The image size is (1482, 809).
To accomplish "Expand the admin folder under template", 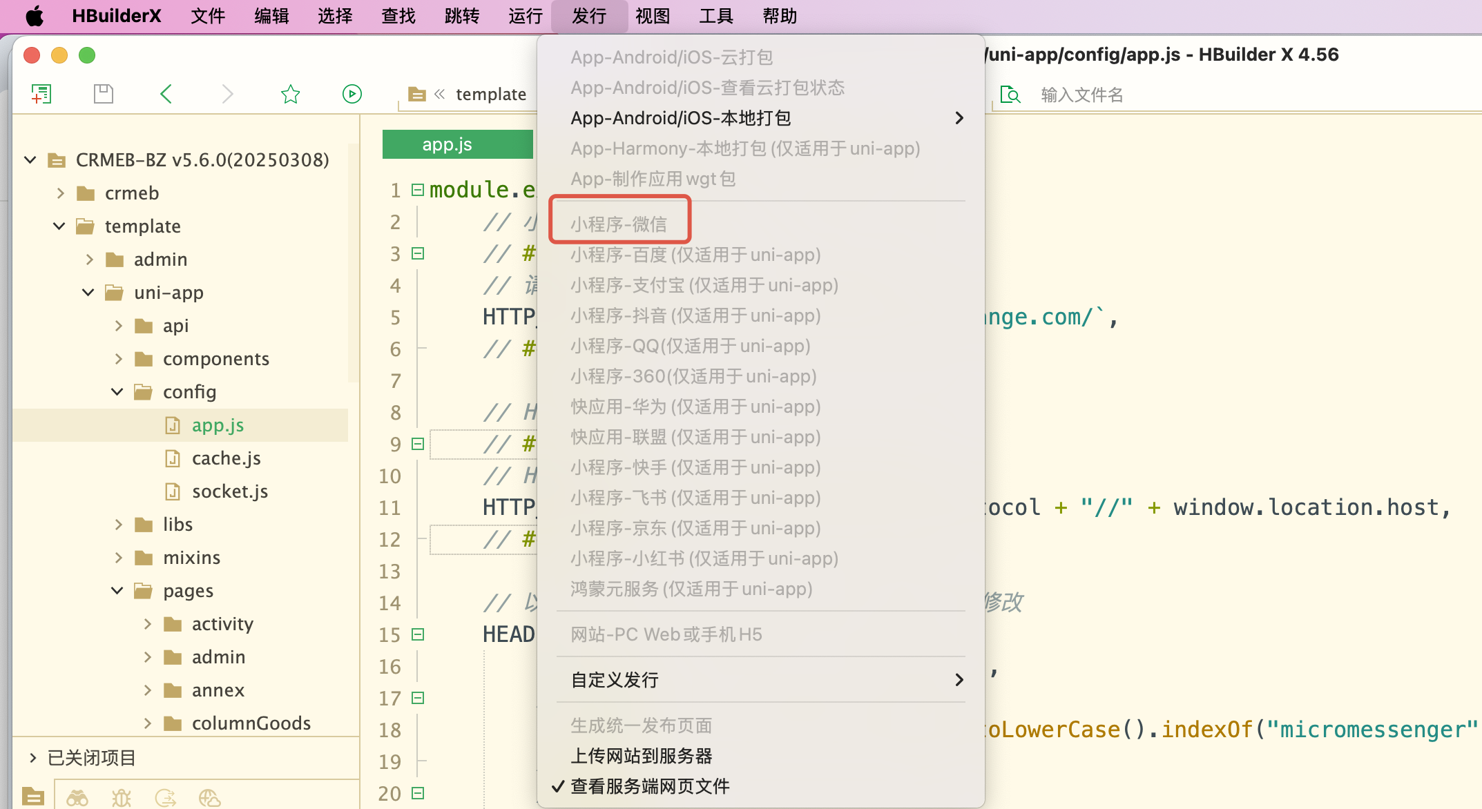I will point(89,260).
